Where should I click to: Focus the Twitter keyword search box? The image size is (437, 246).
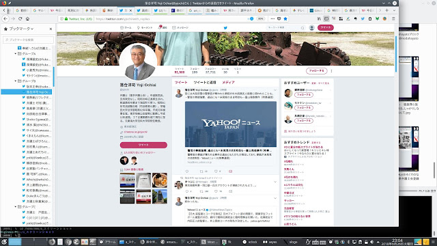pos(285,27)
